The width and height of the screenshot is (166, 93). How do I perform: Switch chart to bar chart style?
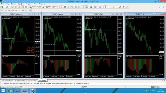click(x=61, y=7)
